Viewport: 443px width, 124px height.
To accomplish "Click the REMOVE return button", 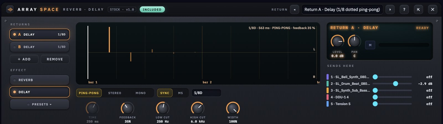I will point(55,59).
